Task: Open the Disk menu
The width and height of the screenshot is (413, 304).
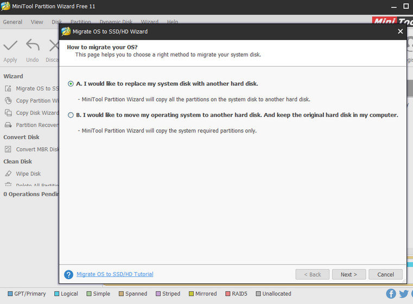Action: coord(57,22)
